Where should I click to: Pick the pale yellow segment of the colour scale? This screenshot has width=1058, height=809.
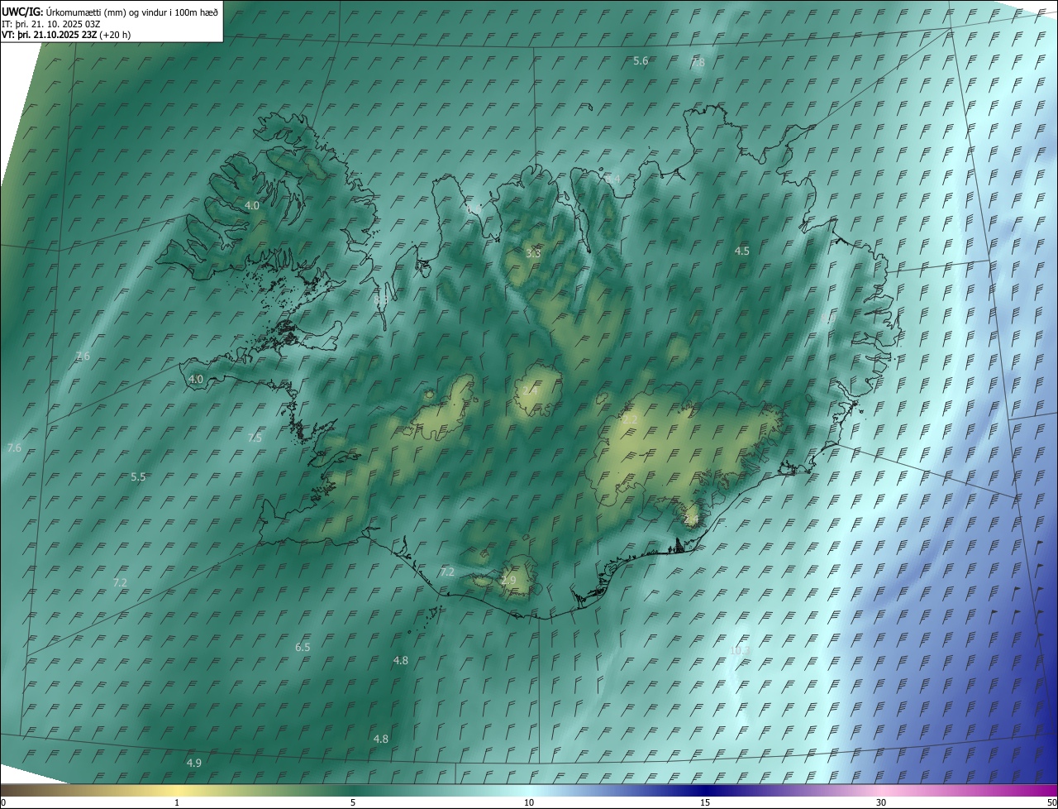177,791
